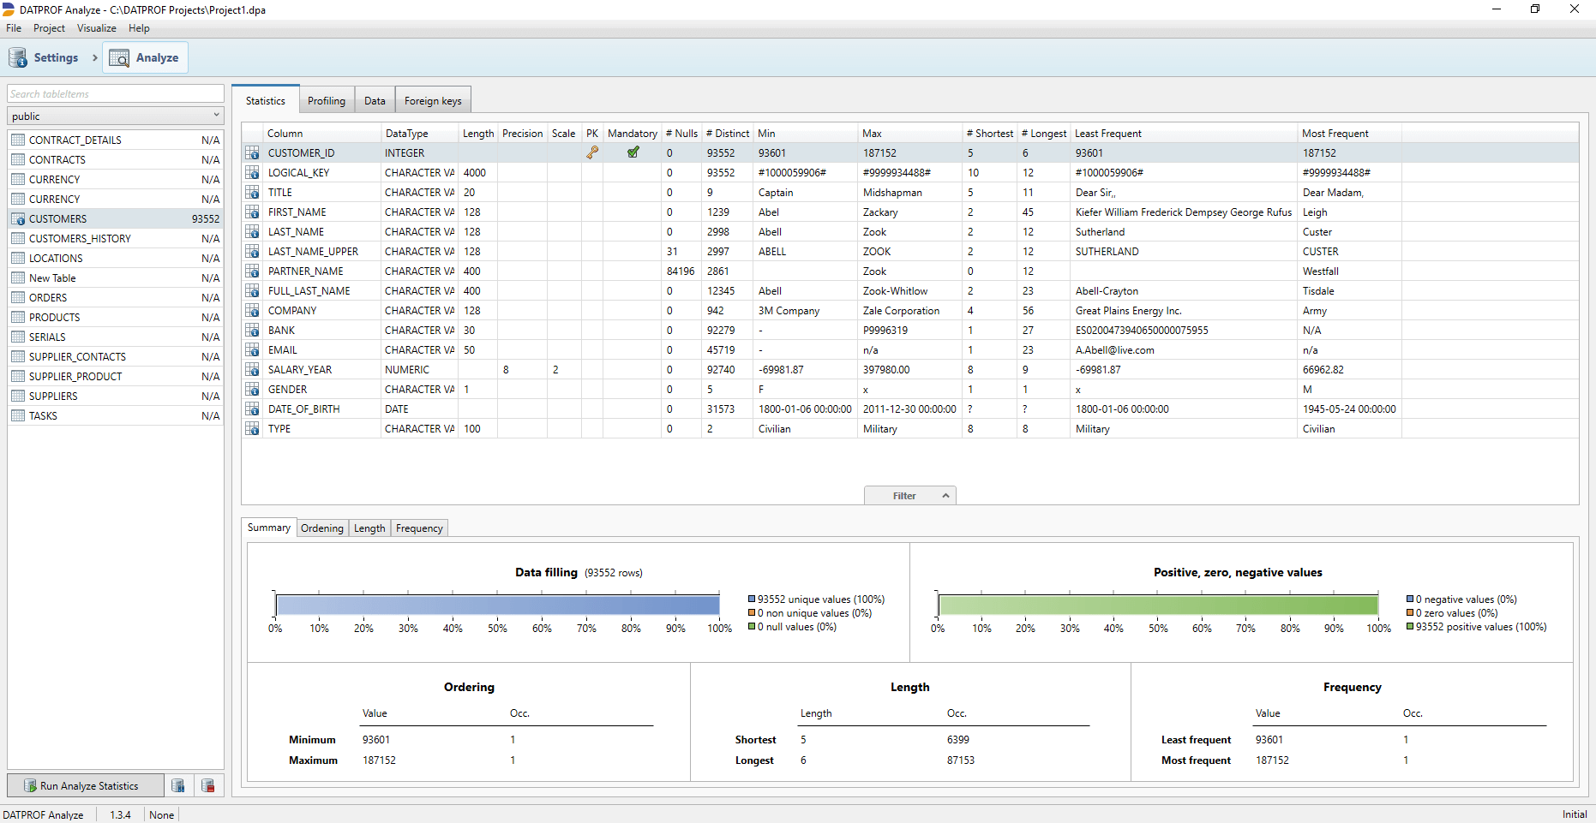The width and height of the screenshot is (1596, 823).
Task: Select the CONTRACTS table
Action: (x=116, y=159)
